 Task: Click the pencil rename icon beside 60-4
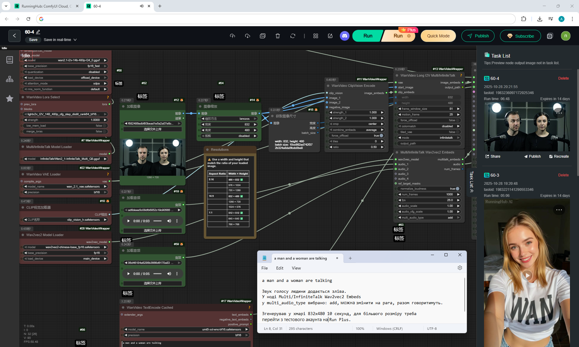click(38, 32)
